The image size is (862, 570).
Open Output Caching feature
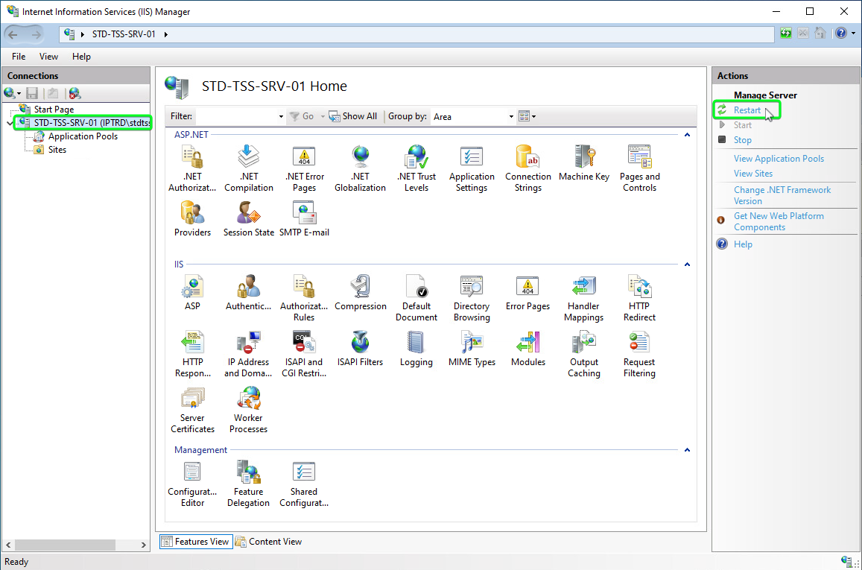click(584, 354)
